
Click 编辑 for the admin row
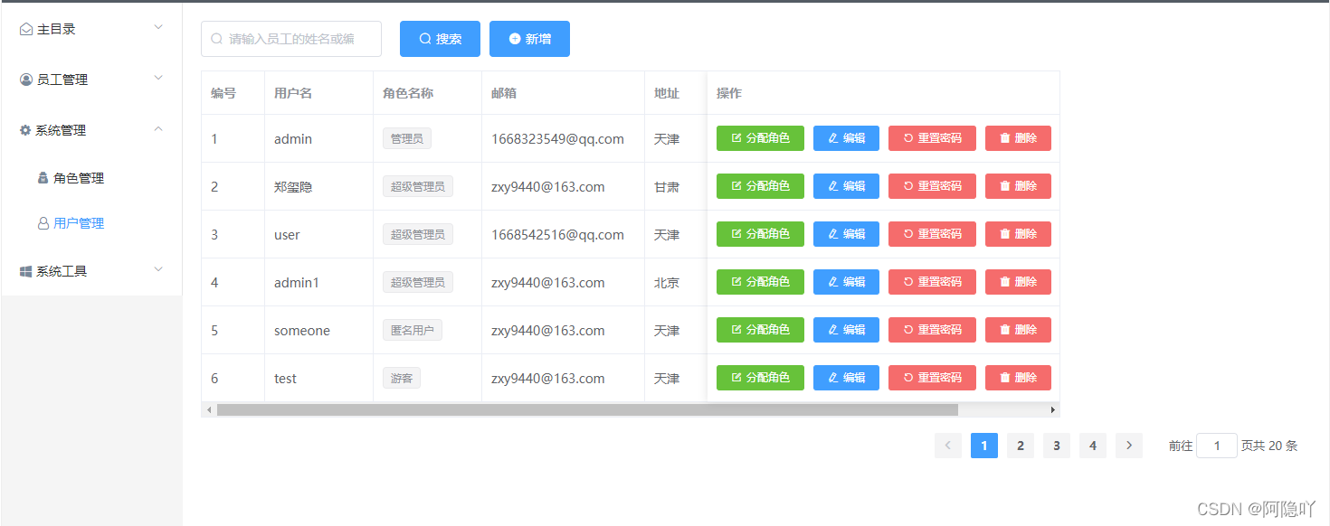[x=846, y=138]
